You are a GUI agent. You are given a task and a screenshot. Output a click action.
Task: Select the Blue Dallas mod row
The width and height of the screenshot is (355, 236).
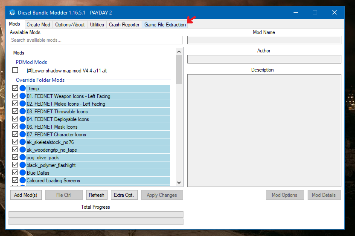click(98, 173)
